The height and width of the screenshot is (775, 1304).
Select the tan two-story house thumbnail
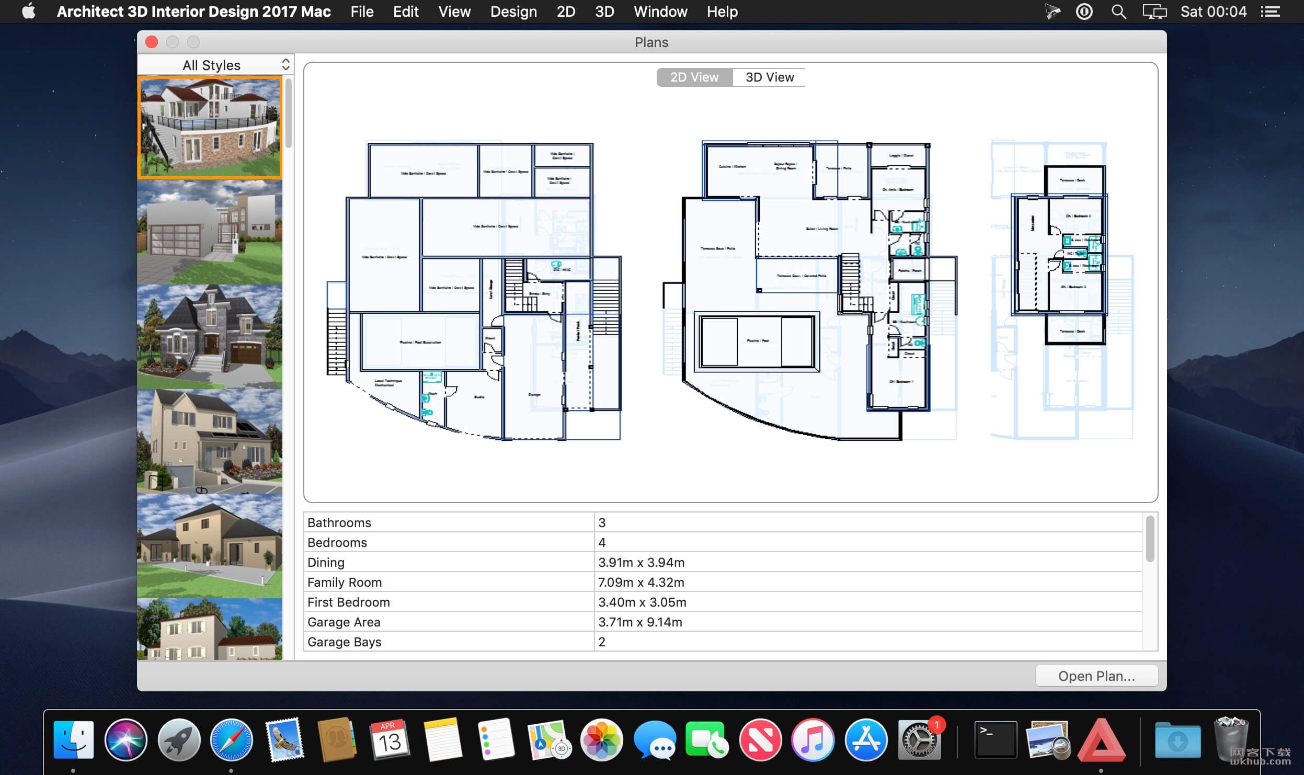tap(210, 546)
